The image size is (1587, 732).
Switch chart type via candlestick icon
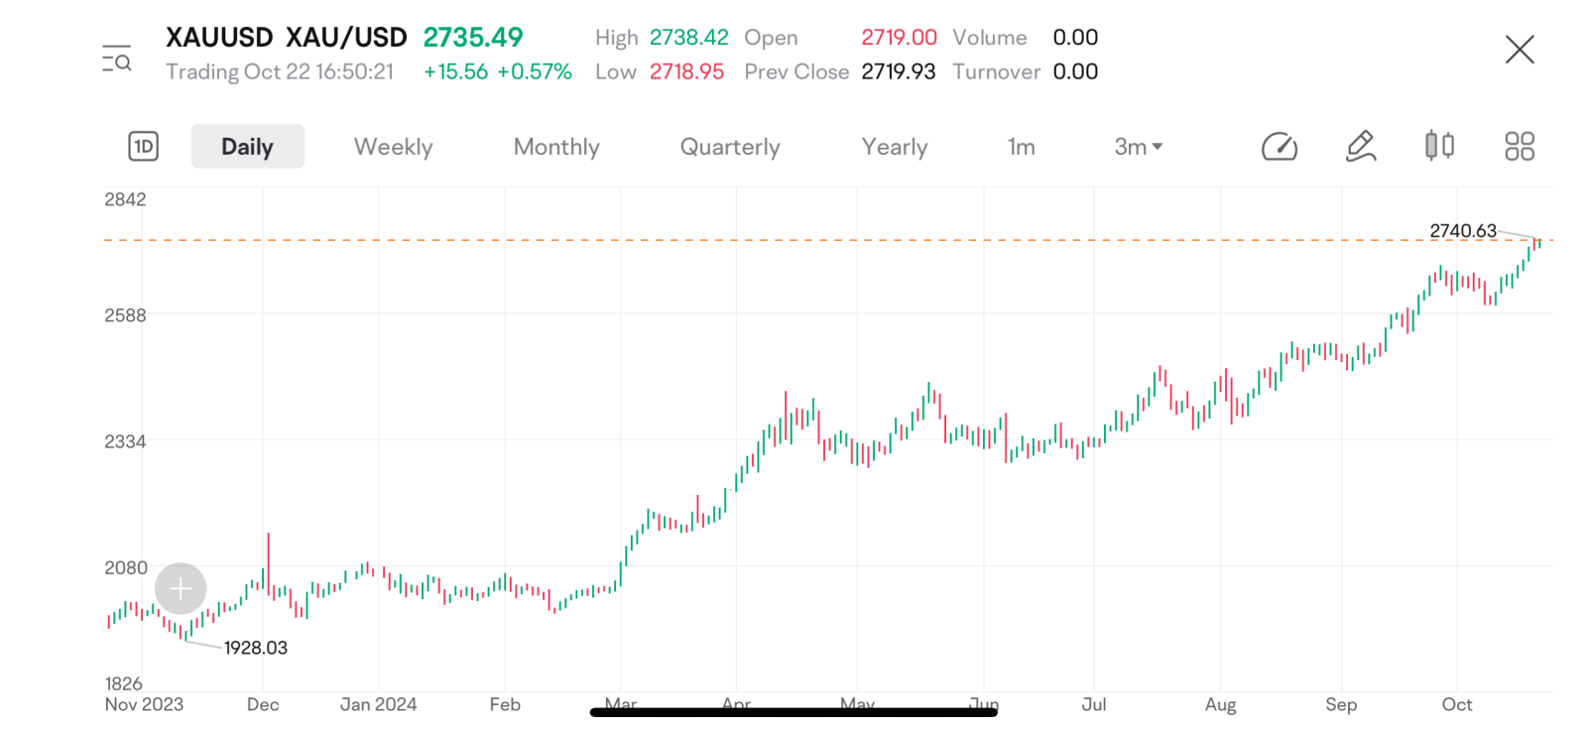(1439, 146)
